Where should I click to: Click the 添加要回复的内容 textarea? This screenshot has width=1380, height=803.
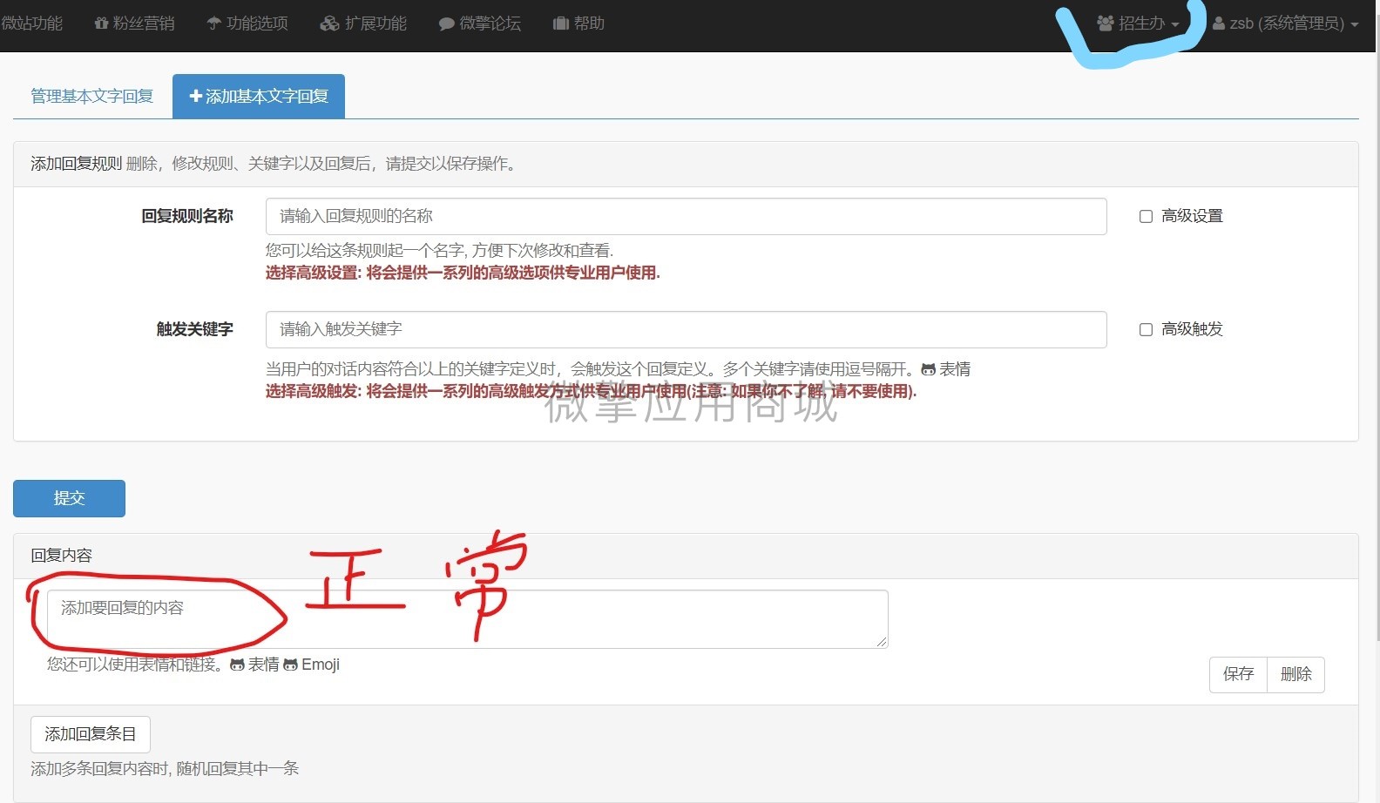[x=467, y=619]
